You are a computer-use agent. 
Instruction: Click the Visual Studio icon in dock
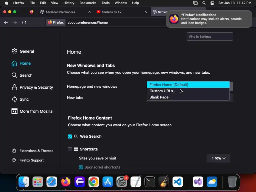[x=198, y=182]
